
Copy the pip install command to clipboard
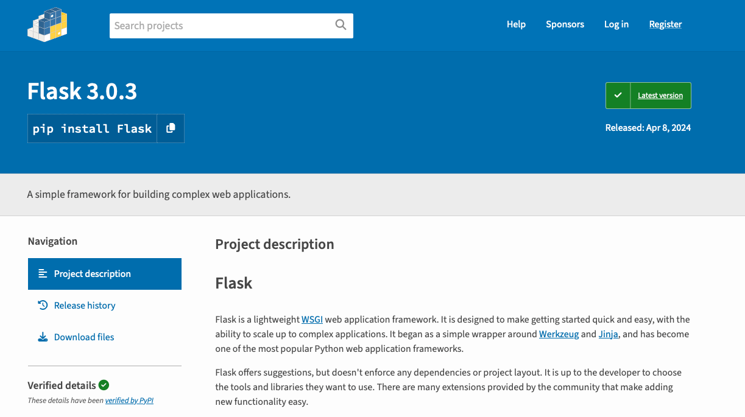(x=171, y=128)
